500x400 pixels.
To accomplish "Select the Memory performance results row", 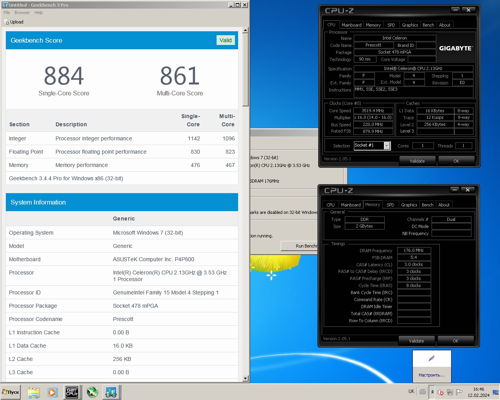I will pos(122,165).
